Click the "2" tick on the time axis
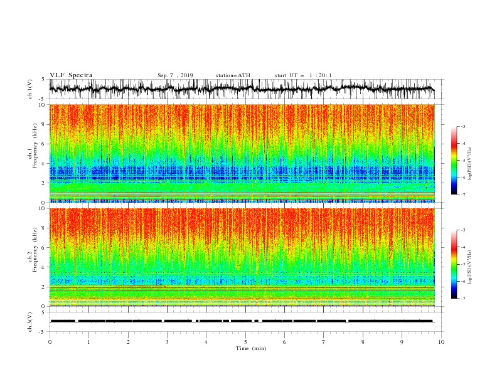The height and width of the screenshot is (384, 497). point(128,342)
